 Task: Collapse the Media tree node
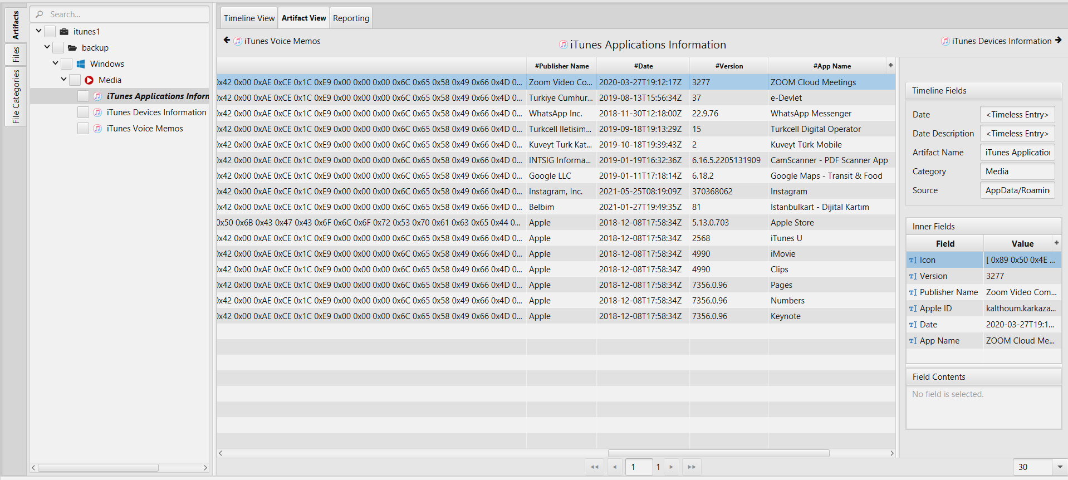coord(63,80)
